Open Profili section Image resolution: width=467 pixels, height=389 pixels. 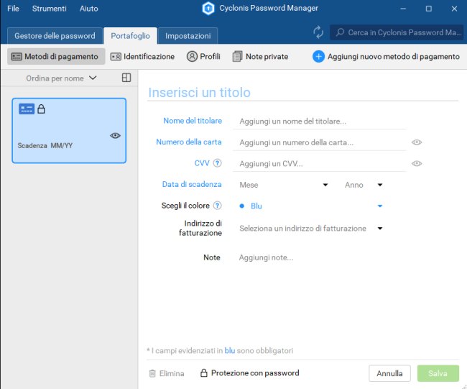(203, 56)
